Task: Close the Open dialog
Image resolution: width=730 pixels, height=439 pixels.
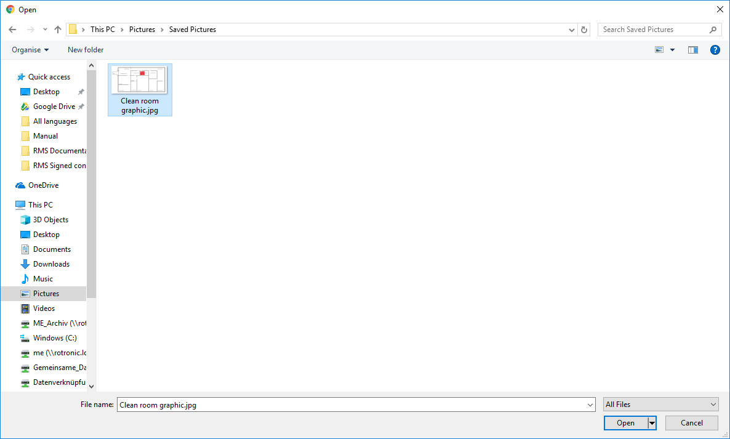Action: point(720,9)
